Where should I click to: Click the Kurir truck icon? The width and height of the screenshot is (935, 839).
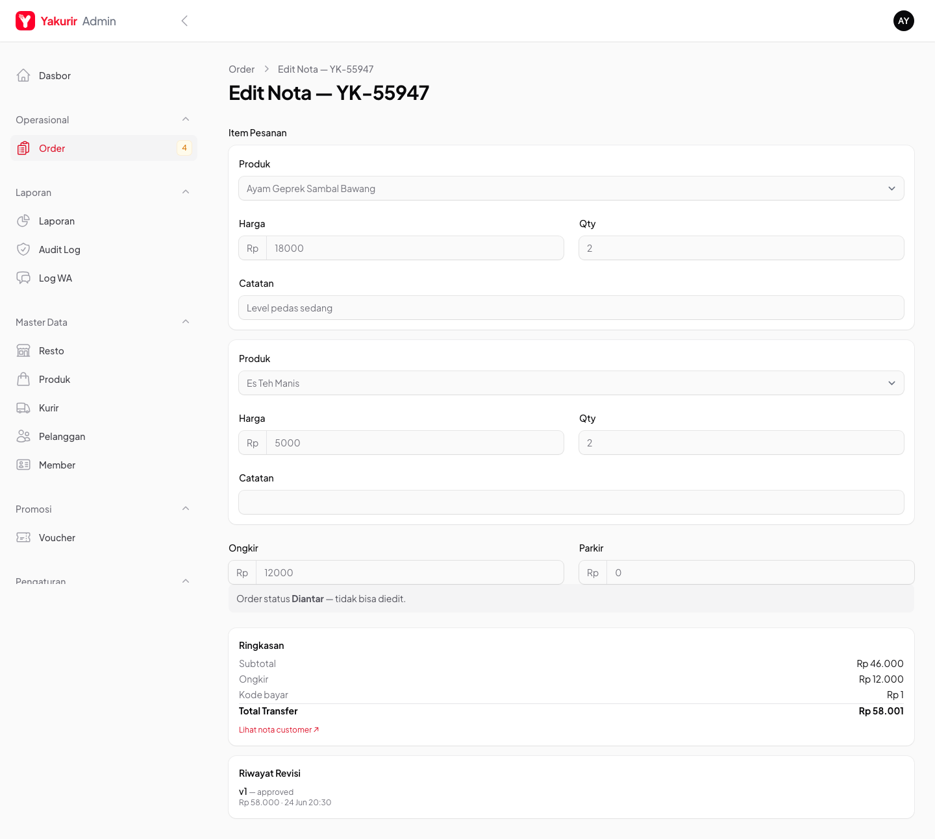coord(23,407)
